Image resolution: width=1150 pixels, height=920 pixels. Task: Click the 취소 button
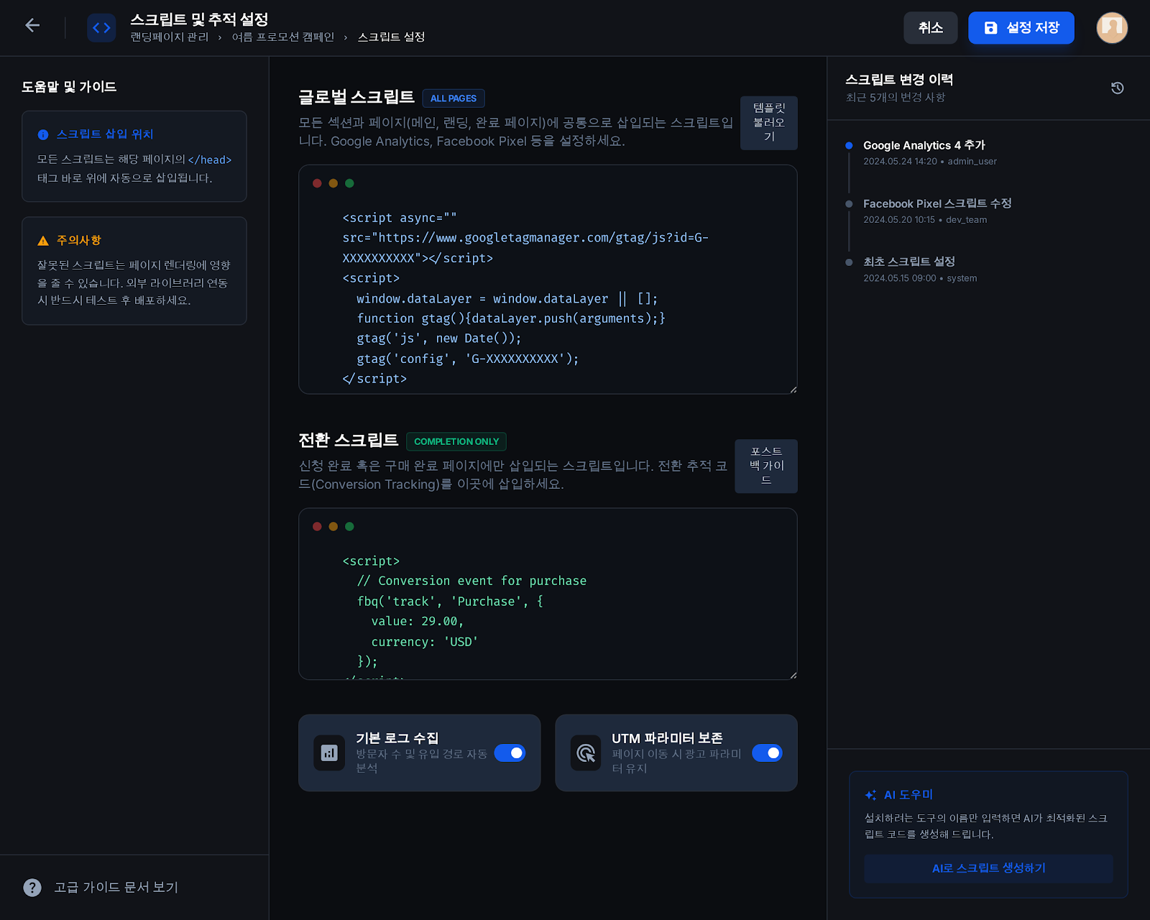(x=930, y=28)
